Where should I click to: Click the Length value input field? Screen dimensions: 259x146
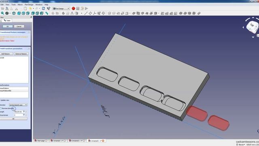pos(19,112)
